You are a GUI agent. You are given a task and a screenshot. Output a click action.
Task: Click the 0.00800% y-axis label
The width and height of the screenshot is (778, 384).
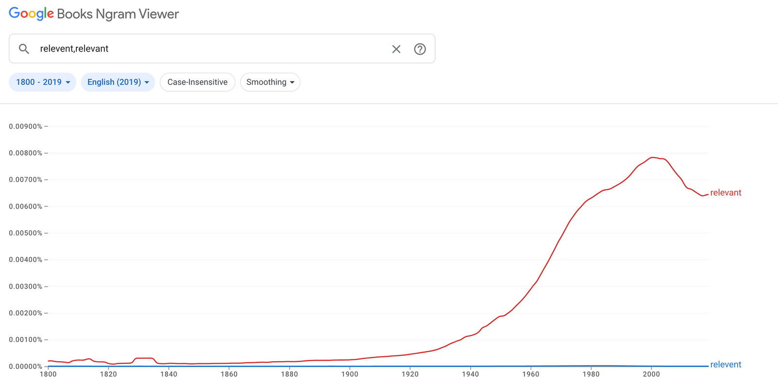click(25, 153)
